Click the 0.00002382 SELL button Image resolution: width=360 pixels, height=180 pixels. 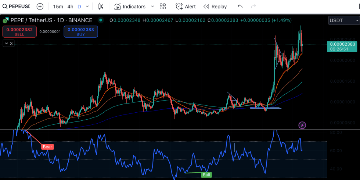click(x=19, y=31)
